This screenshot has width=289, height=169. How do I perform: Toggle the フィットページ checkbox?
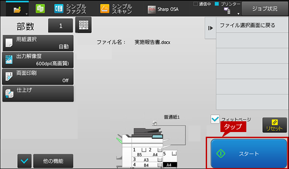215,119
